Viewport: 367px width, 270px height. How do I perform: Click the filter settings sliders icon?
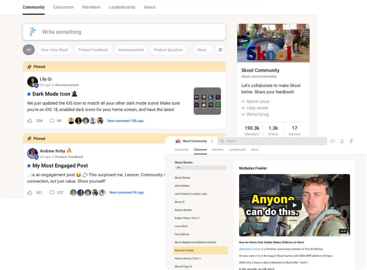tap(220, 50)
